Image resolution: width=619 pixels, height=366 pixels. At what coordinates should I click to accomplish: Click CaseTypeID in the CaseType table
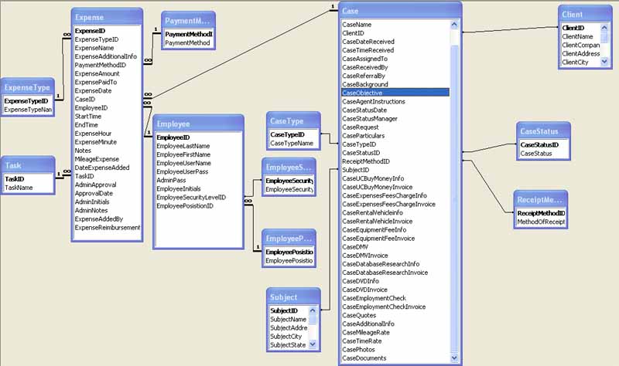(x=287, y=134)
